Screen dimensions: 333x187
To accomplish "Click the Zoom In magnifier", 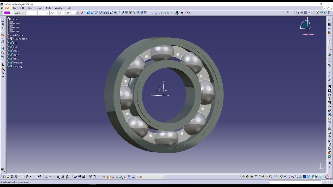I will (x=293, y=177).
